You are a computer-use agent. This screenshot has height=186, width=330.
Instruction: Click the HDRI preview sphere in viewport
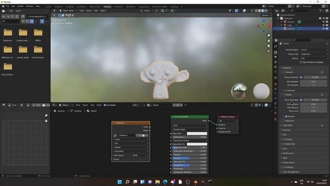click(x=239, y=91)
